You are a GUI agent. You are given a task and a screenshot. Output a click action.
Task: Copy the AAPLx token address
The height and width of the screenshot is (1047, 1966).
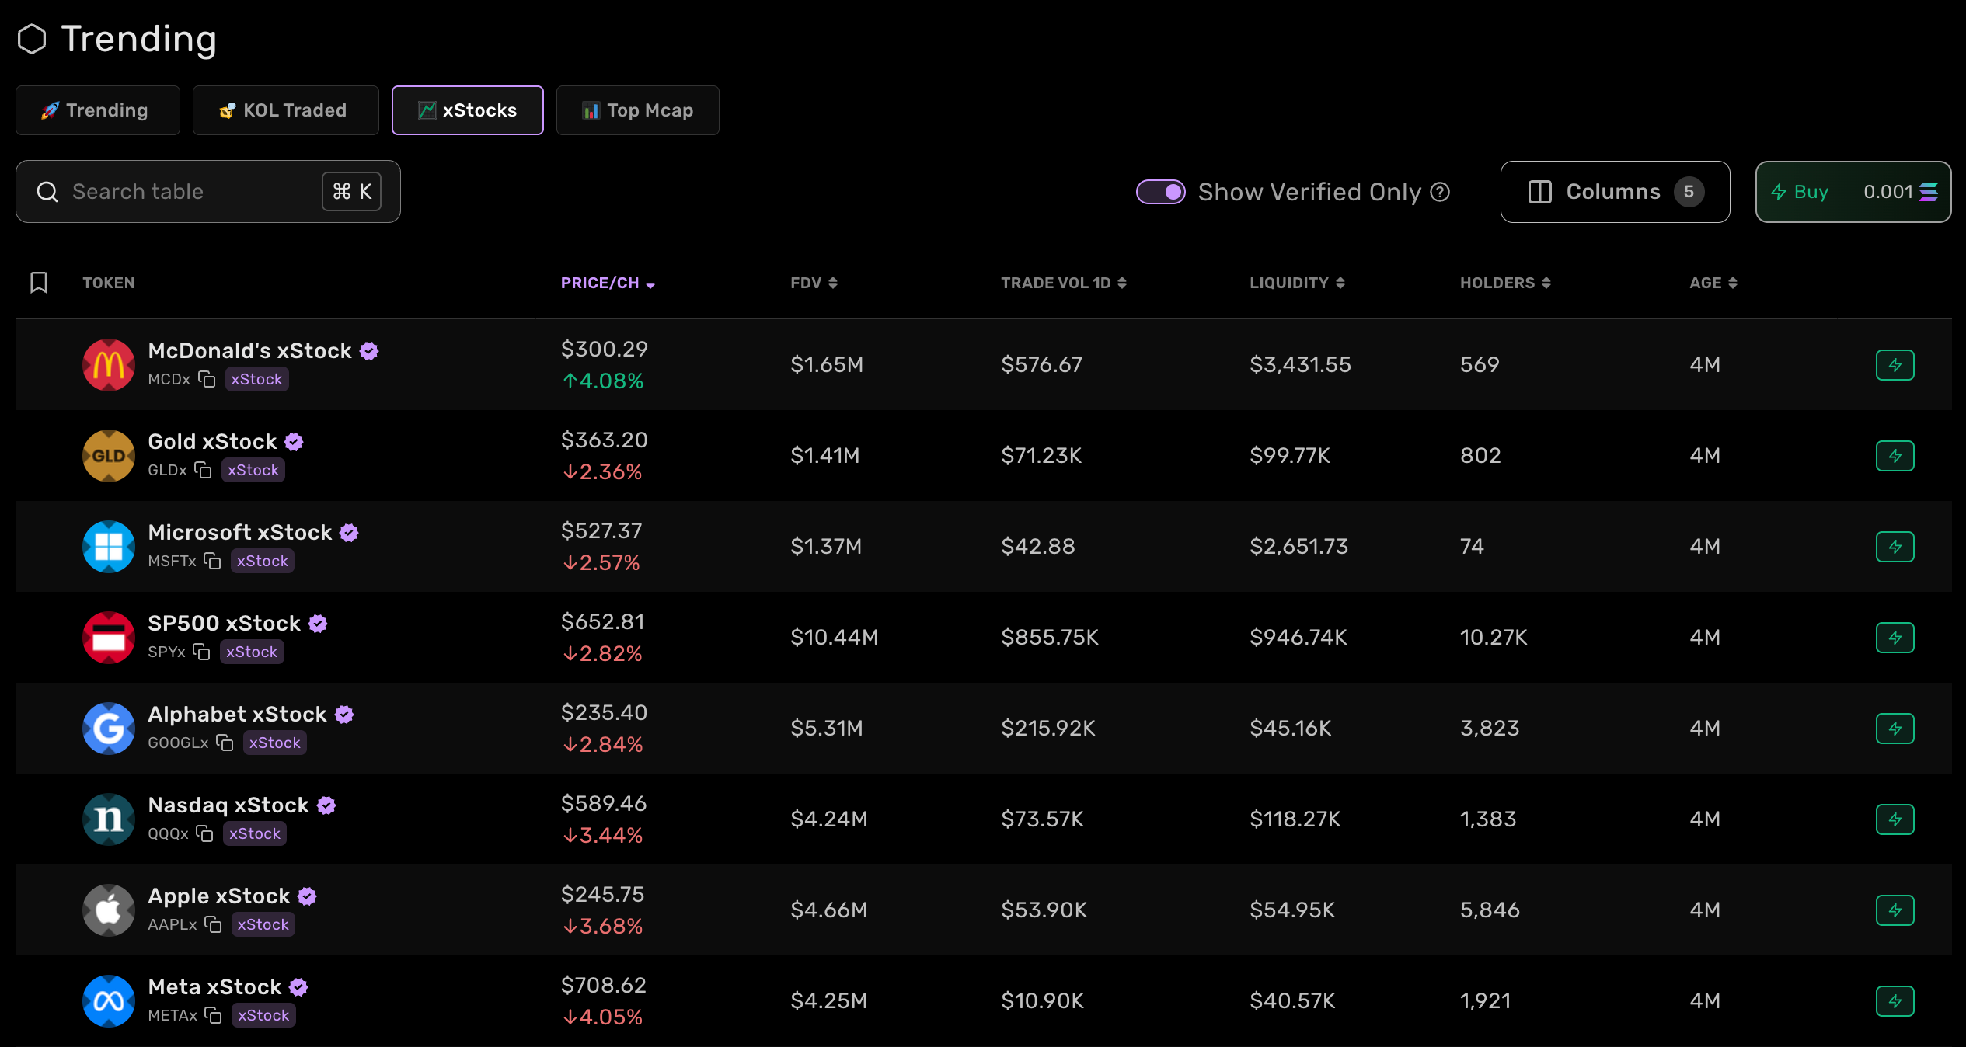(213, 924)
